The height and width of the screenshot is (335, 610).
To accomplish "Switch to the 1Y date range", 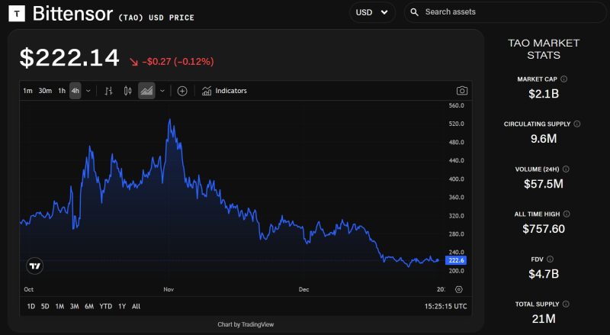I will [x=122, y=306].
